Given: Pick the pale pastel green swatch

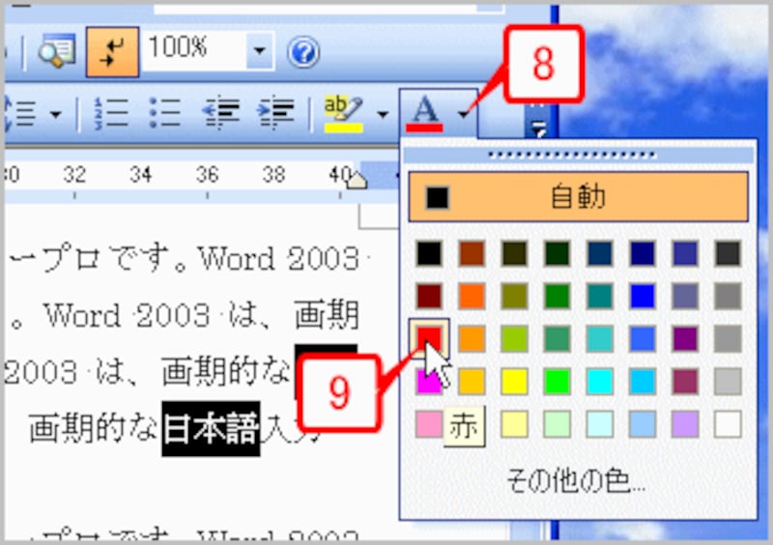Looking at the screenshot, I should click(558, 424).
